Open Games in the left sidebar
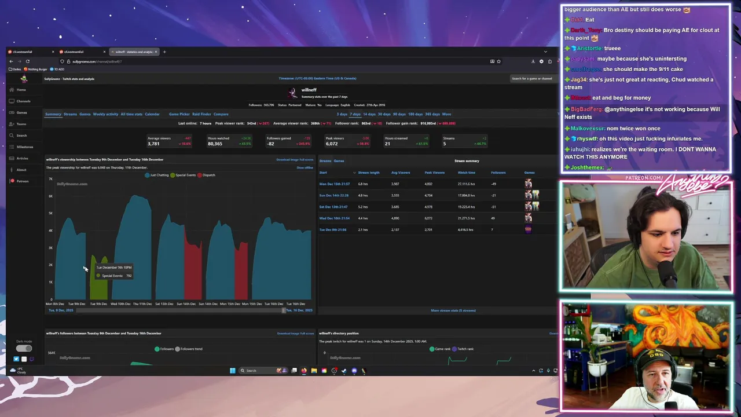The height and width of the screenshot is (417, 741). (18, 112)
